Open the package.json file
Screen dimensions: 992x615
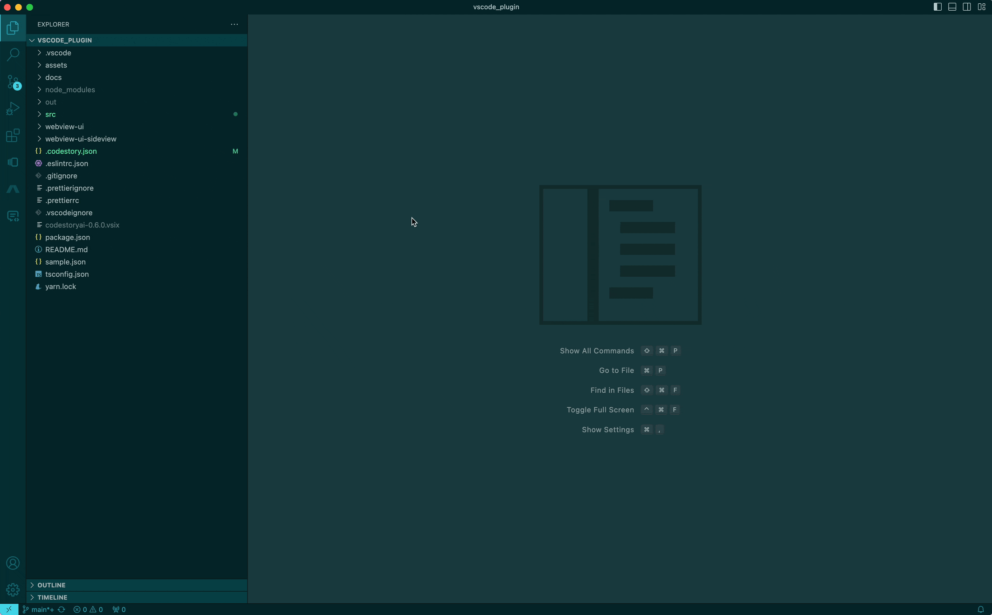pyautogui.click(x=68, y=237)
